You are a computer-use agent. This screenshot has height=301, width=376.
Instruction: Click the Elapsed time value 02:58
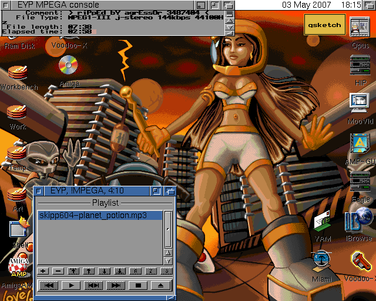point(80,32)
